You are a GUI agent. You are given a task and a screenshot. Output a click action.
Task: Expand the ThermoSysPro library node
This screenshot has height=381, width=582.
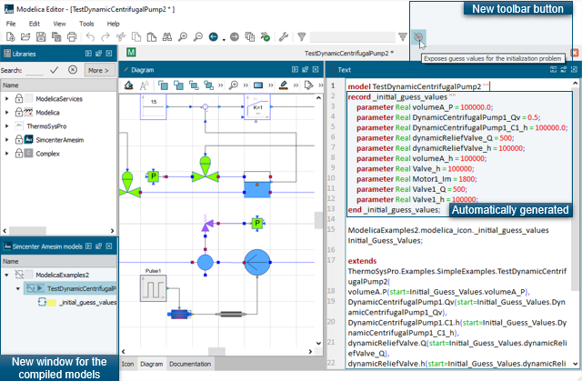coord(7,125)
